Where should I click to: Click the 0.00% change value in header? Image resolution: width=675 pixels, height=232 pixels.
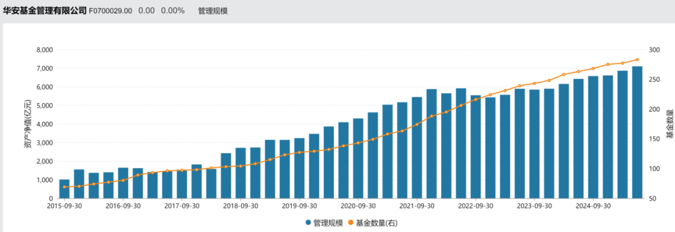(x=172, y=11)
